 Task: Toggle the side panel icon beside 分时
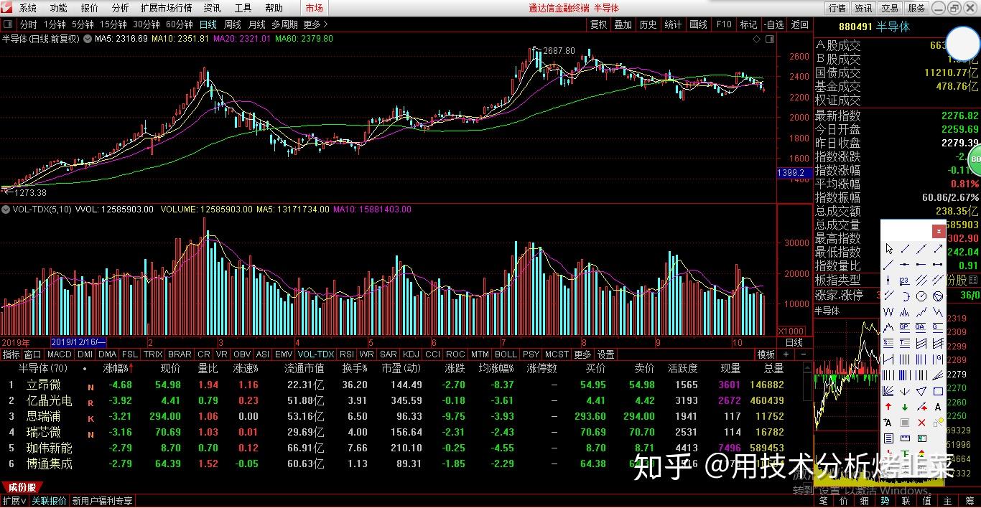(8, 24)
